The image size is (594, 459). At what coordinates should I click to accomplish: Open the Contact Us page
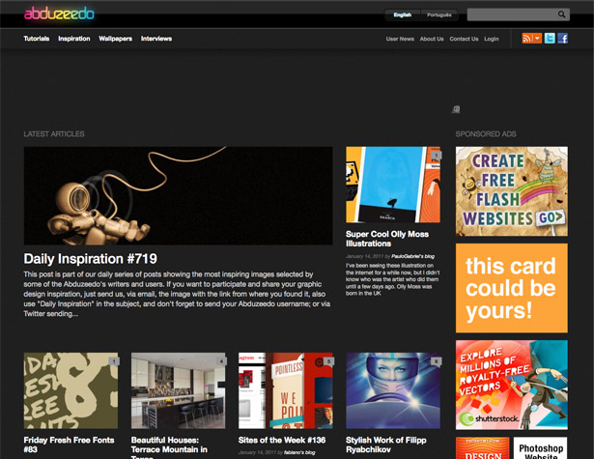click(464, 39)
